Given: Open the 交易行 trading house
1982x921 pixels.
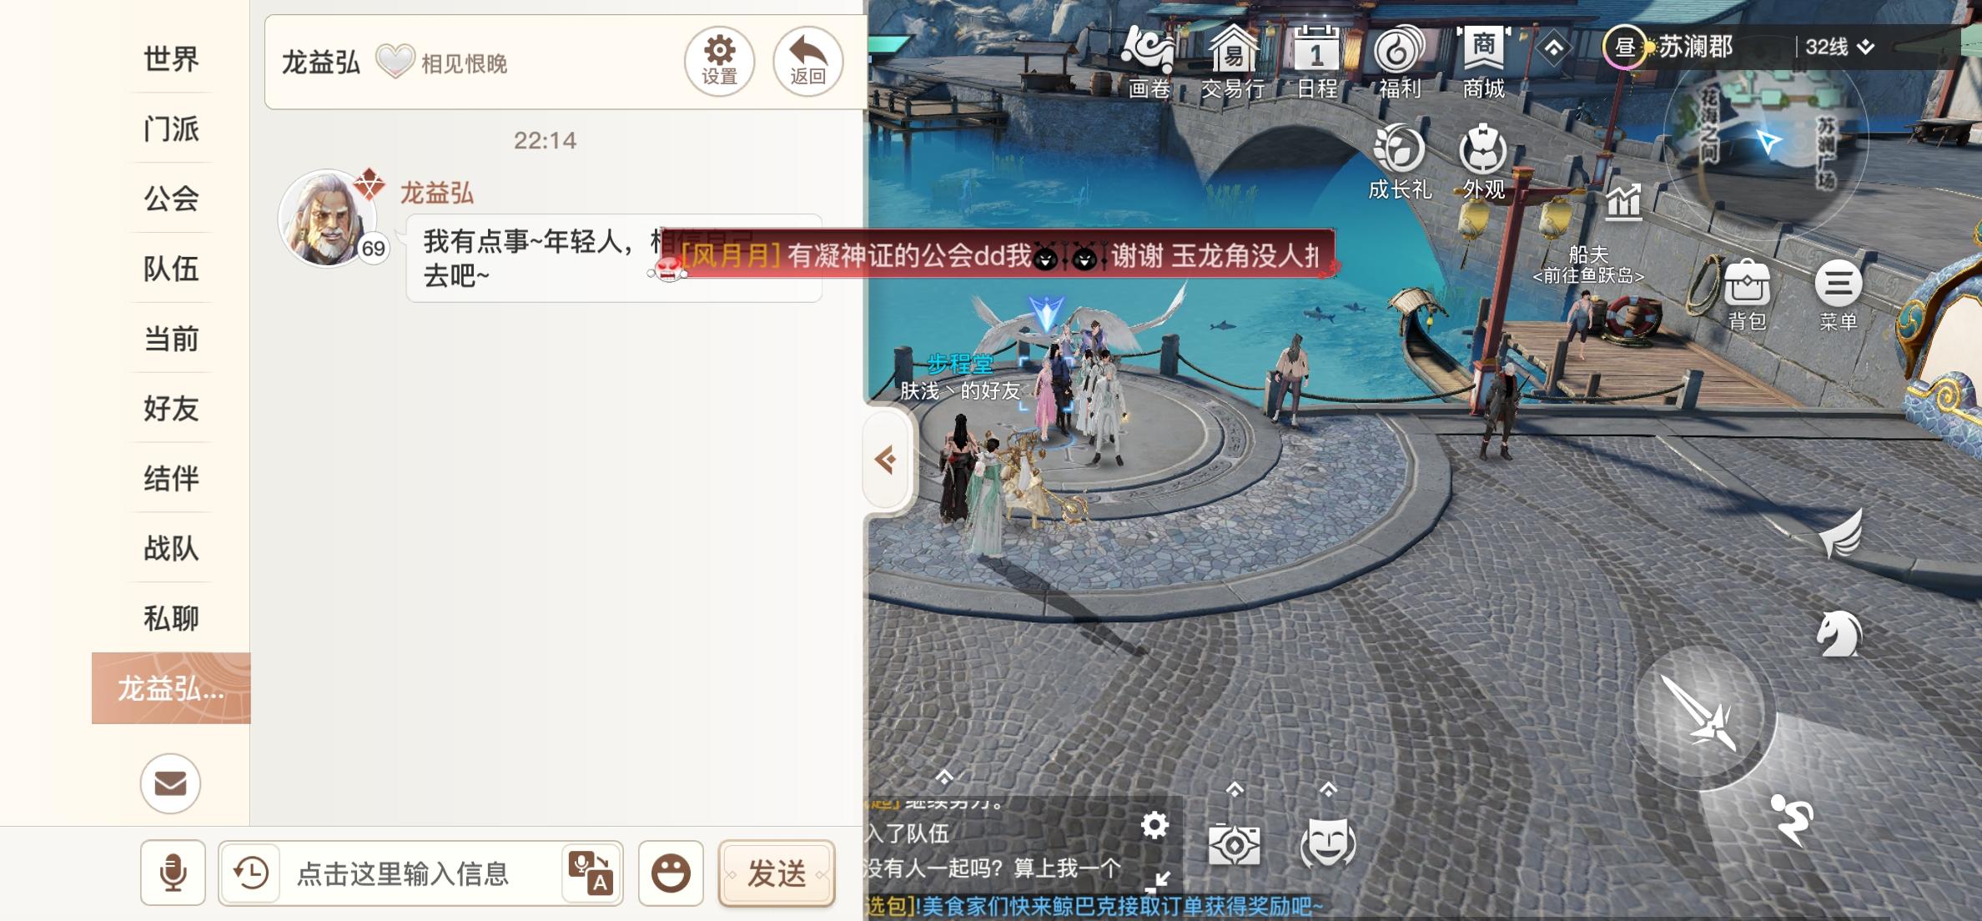Looking at the screenshot, I should 1233,61.
